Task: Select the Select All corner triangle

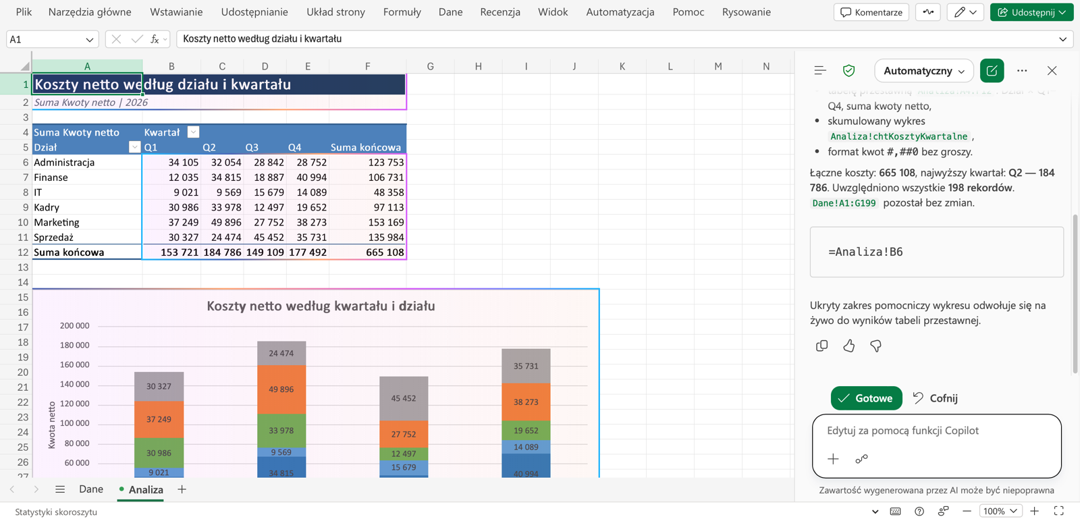Action: (x=25, y=66)
